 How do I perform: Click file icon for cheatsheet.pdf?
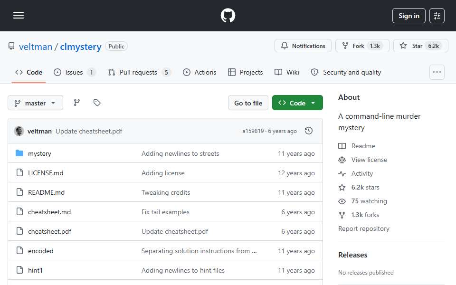tap(19, 231)
